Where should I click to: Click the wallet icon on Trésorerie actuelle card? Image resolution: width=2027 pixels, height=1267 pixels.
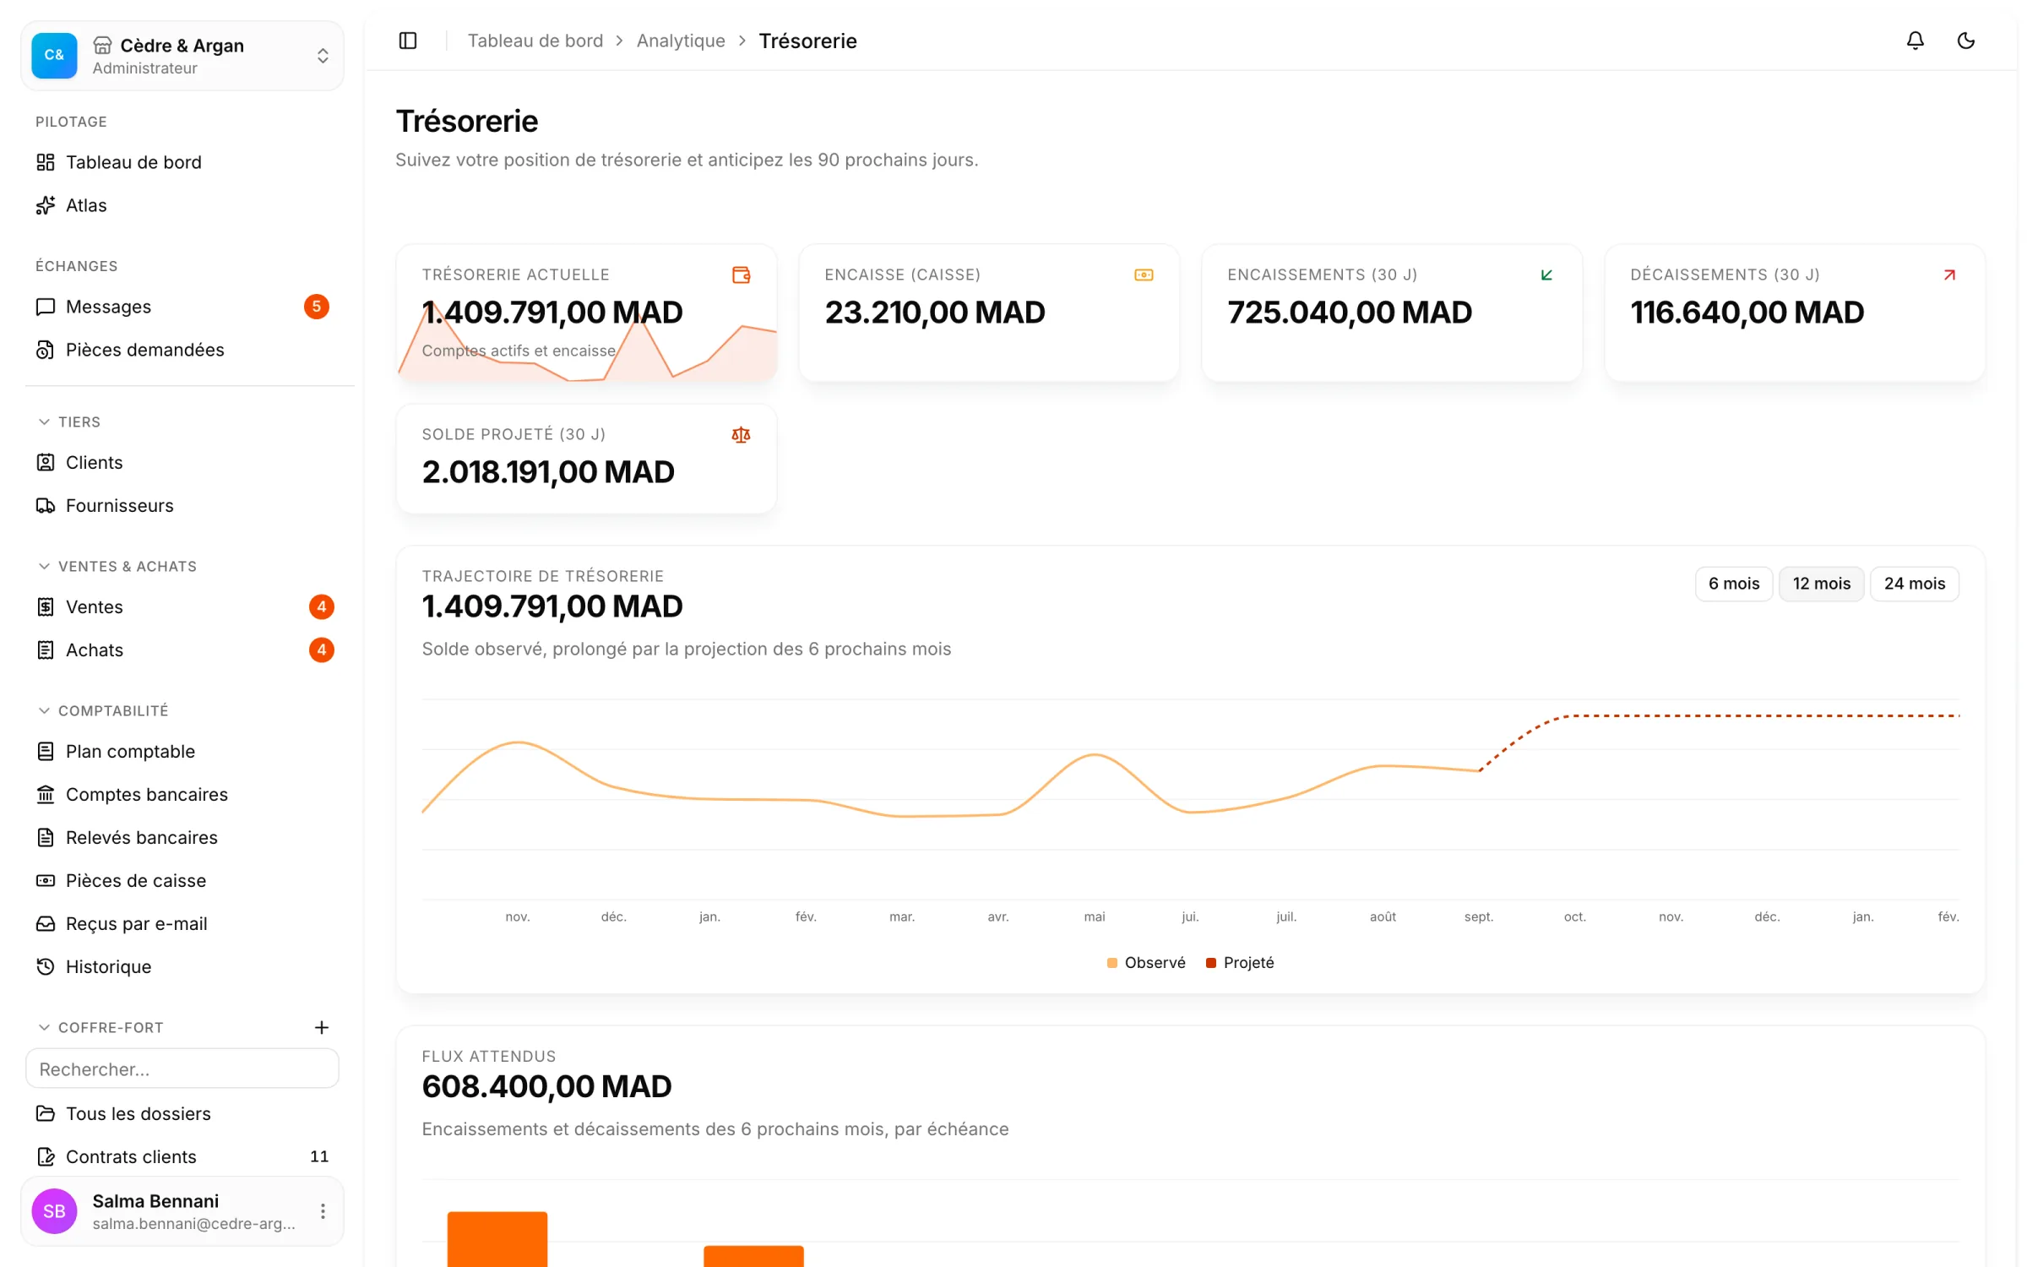click(741, 275)
